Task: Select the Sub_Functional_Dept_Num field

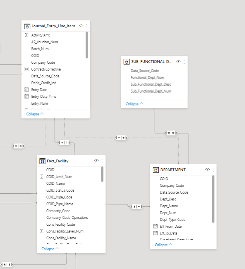Action: [x=151, y=91]
